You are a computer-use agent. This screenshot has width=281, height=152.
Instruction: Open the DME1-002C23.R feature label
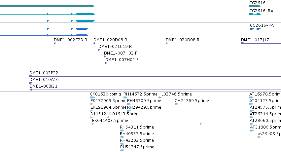[x=70, y=40]
